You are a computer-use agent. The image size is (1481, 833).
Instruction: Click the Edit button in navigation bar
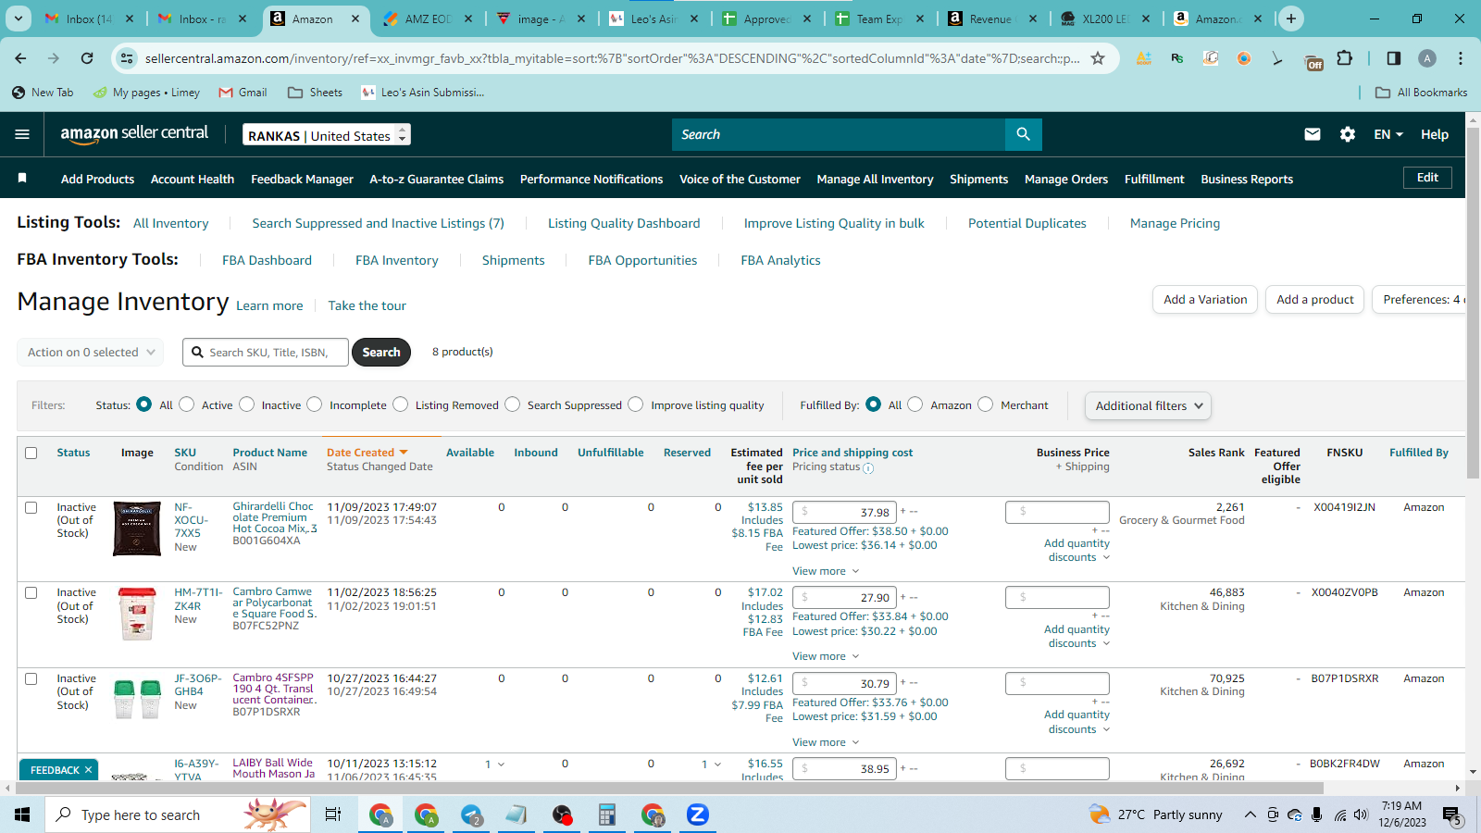pyautogui.click(x=1427, y=178)
